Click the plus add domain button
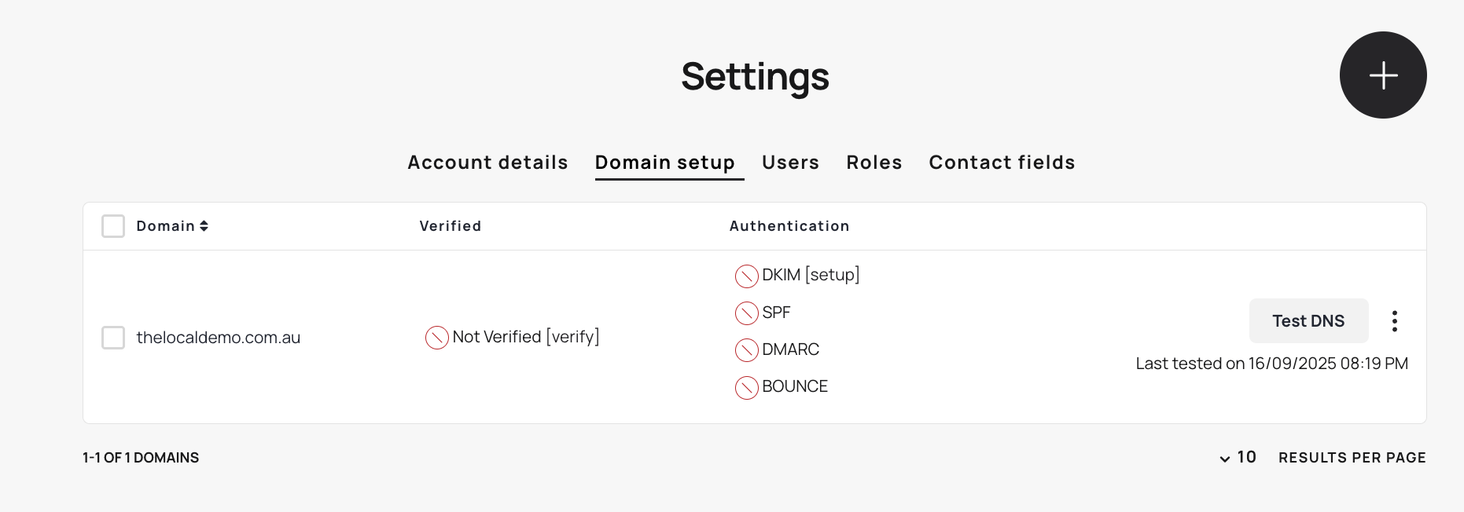Screen dimensions: 1464x512 pyautogui.click(x=1382, y=75)
